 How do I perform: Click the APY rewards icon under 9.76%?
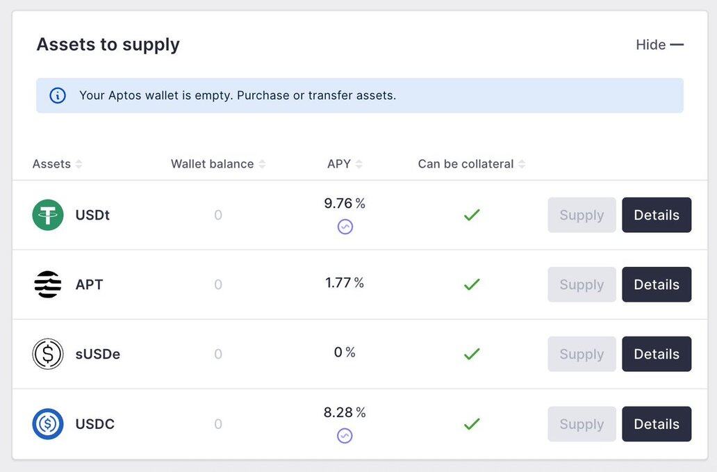345,227
